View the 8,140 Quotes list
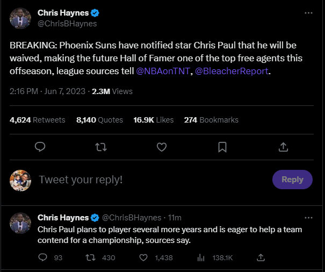Image resolution: width=325 pixels, height=272 pixels. pos(99,120)
